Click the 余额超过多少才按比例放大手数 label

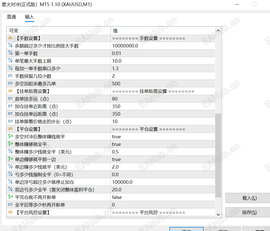tap(47, 46)
